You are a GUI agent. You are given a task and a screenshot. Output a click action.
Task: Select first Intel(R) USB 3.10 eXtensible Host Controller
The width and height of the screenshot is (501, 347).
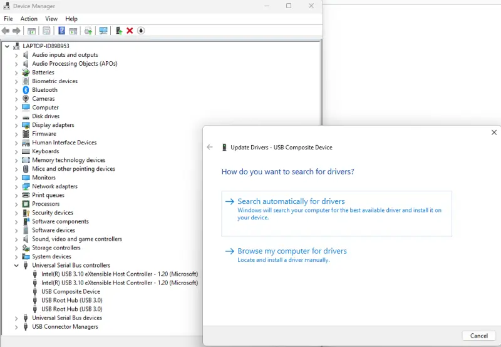pyautogui.click(x=120, y=274)
